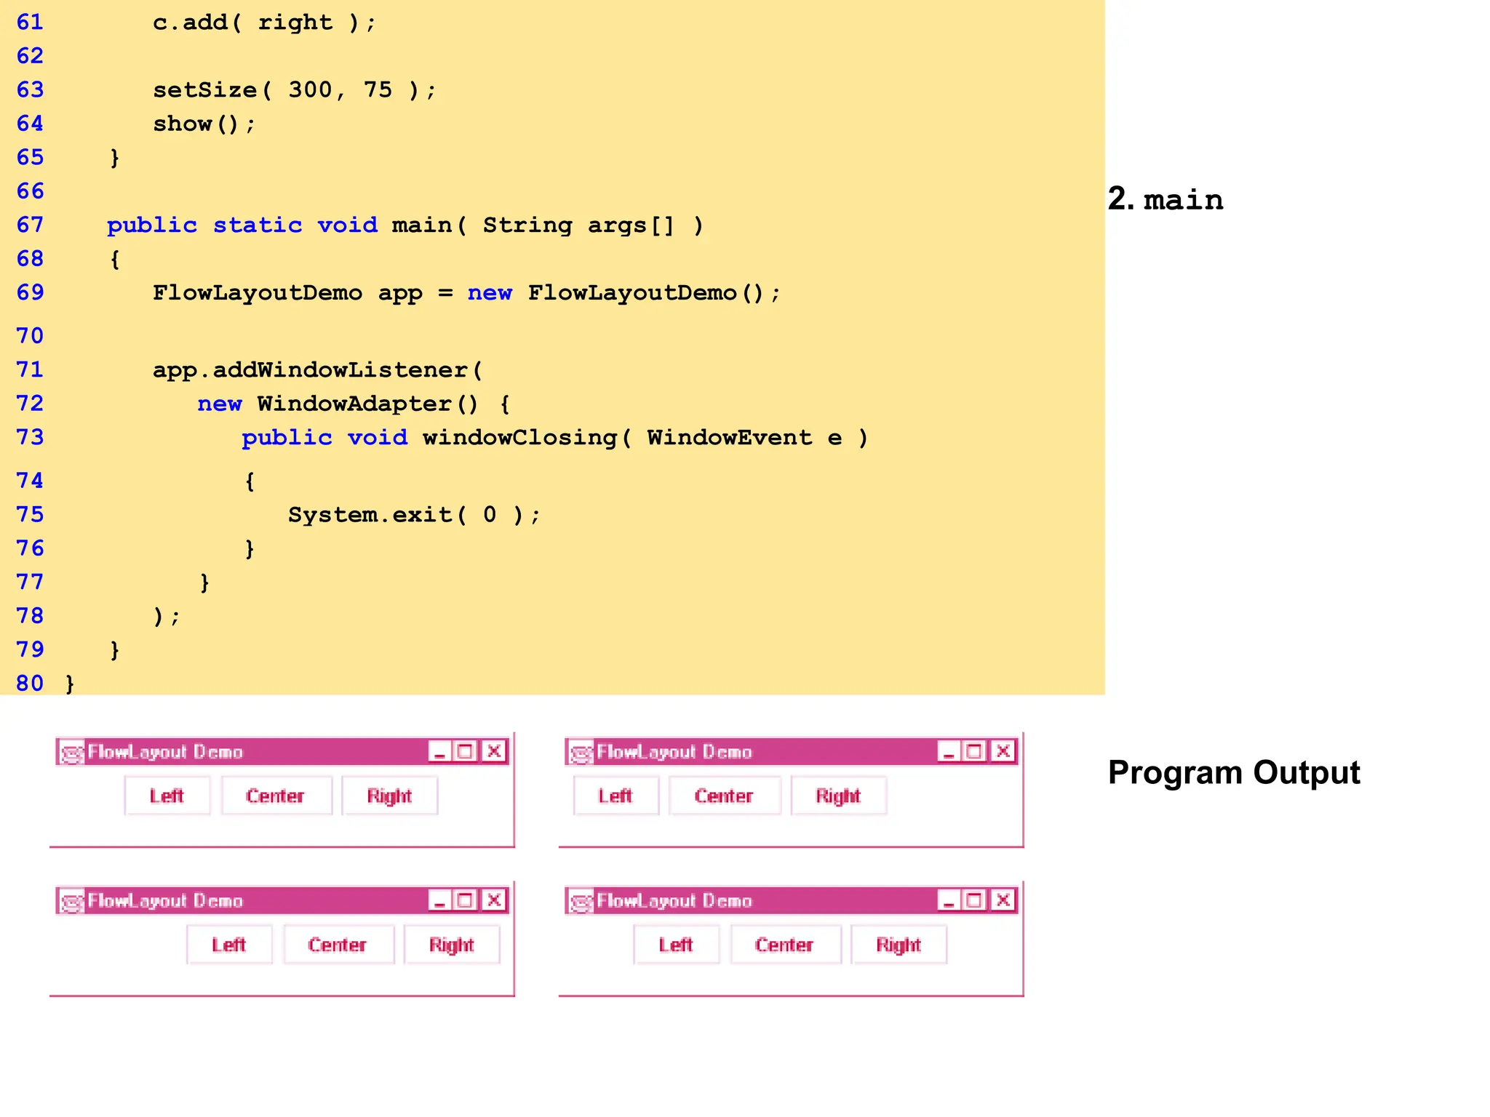The width and height of the screenshot is (1490, 1117).
Task: Click Left button in lower-right FlowLayout Demo window
Action: pos(676,945)
